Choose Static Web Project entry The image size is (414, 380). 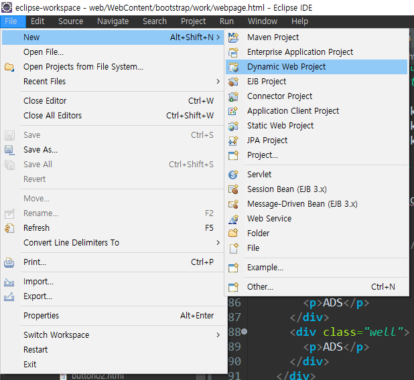pos(317,126)
